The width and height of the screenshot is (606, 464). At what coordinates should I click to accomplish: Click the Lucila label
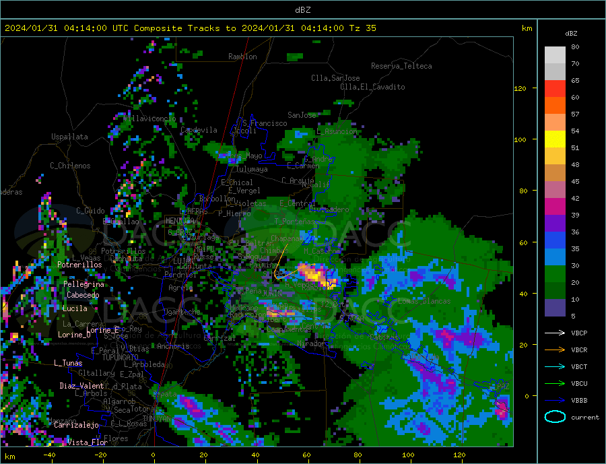pyautogui.click(x=75, y=308)
